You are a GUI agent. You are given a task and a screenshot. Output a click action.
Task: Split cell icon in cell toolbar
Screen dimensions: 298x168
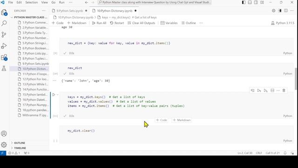272,91
